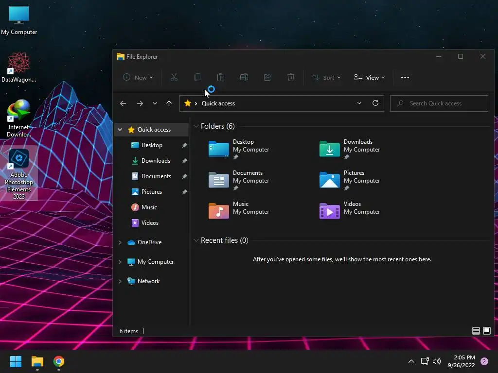
Task: Open the notification badge showing 2
Action: tap(484, 361)
